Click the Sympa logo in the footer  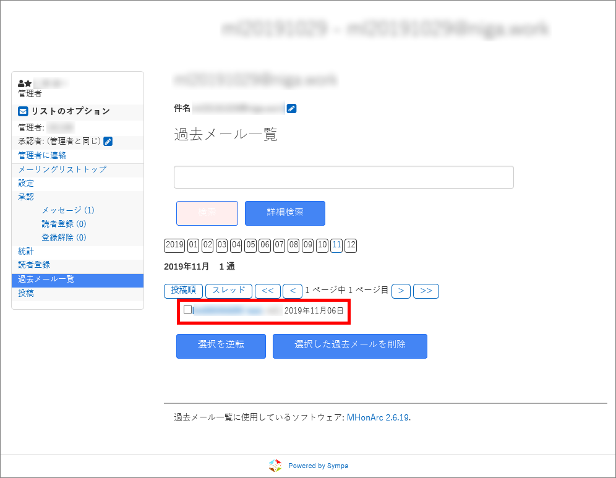(275, 466)
